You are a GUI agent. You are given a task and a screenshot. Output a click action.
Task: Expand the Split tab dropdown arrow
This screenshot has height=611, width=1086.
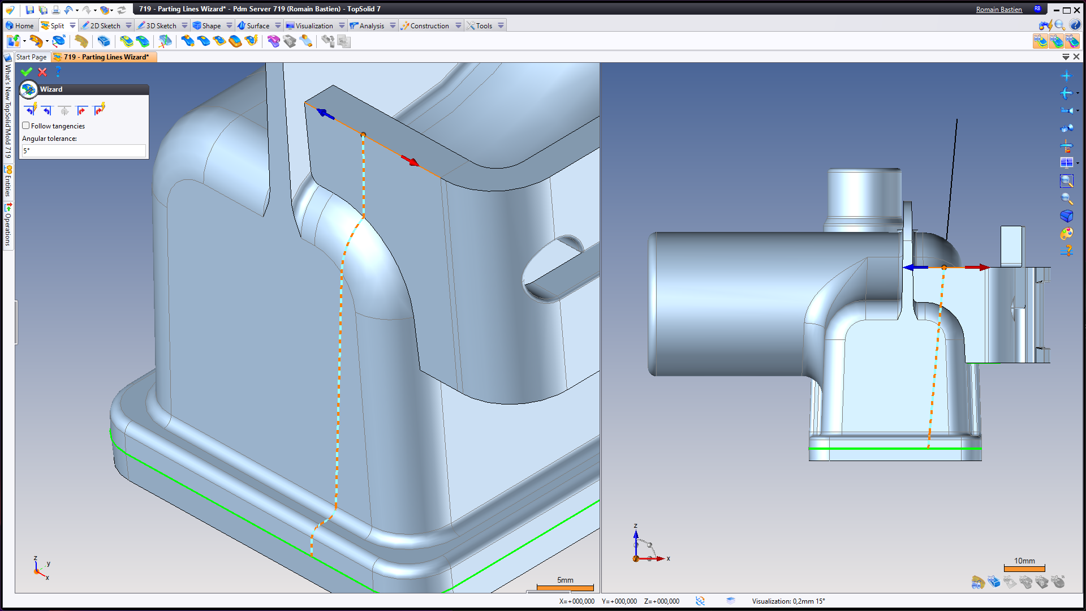pyautogui.click(x=72, y=25)
